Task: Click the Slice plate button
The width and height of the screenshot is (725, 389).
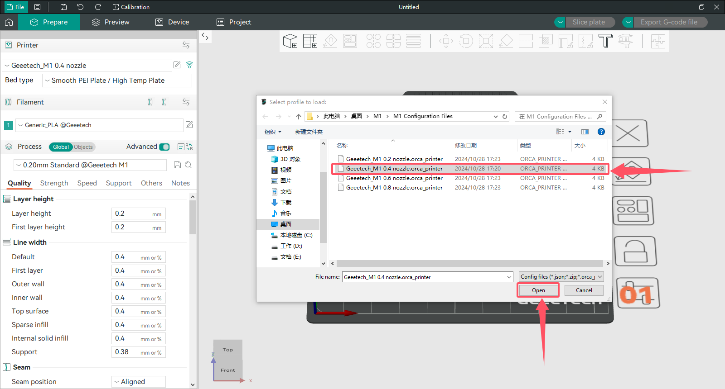Action: 590,22
